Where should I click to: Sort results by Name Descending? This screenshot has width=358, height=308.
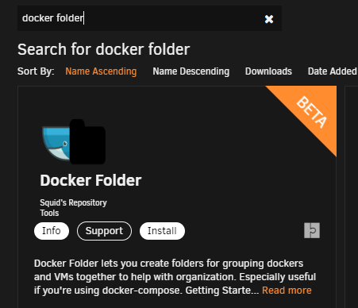click(191, 71)
